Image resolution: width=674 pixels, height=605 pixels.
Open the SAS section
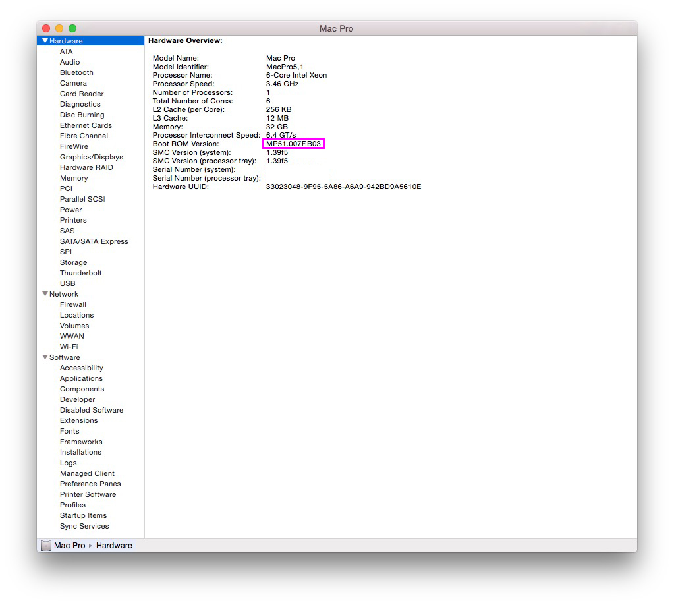[x=67, y=231]
